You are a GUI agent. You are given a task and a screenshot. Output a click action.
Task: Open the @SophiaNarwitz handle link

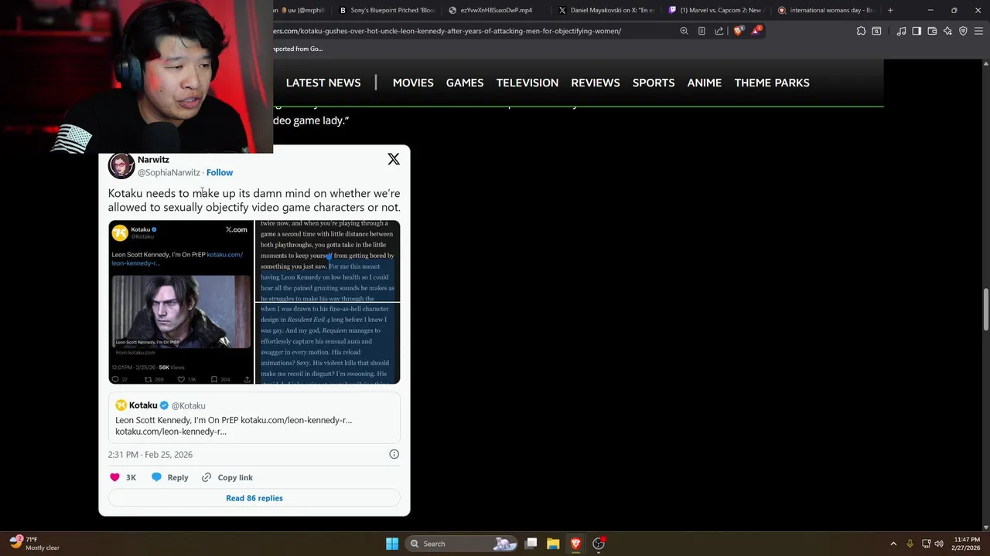point(169,172)
